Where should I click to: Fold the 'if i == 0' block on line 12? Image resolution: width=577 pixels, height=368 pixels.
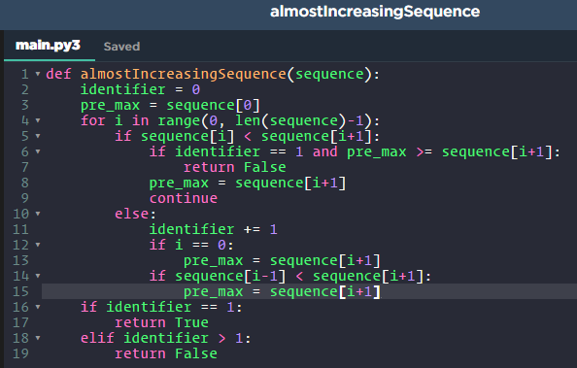pos(38,245)
